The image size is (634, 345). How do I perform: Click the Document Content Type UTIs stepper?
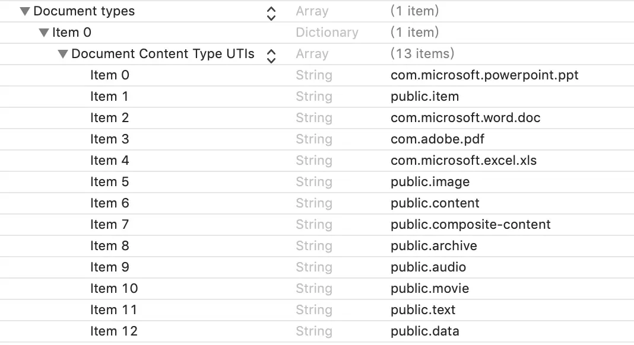[271, 55]
